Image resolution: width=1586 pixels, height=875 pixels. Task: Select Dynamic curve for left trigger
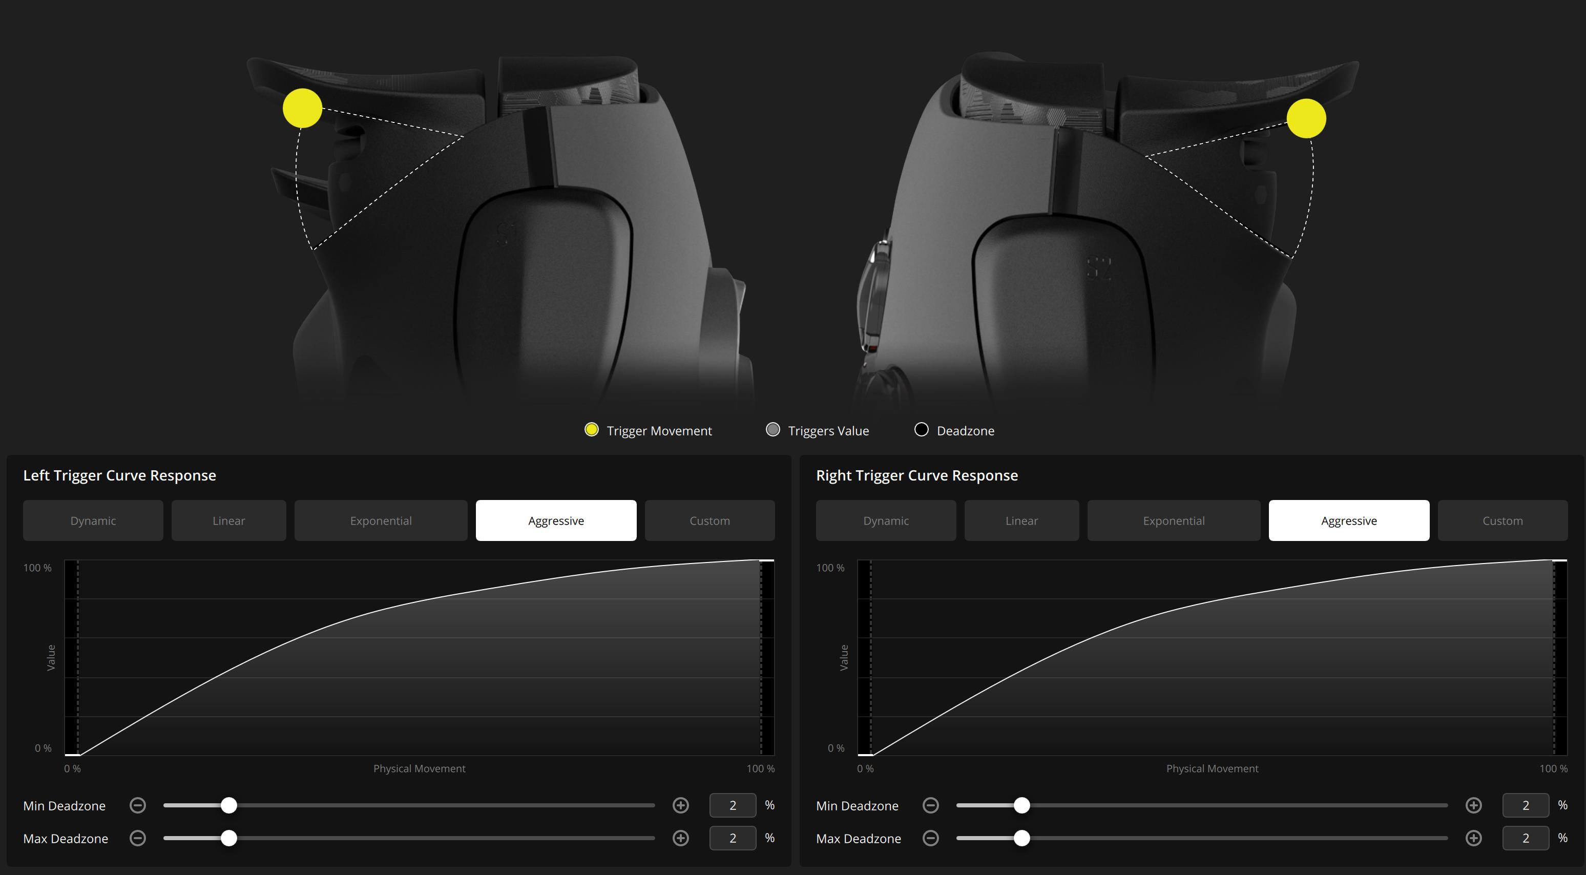tap(93, 520)
